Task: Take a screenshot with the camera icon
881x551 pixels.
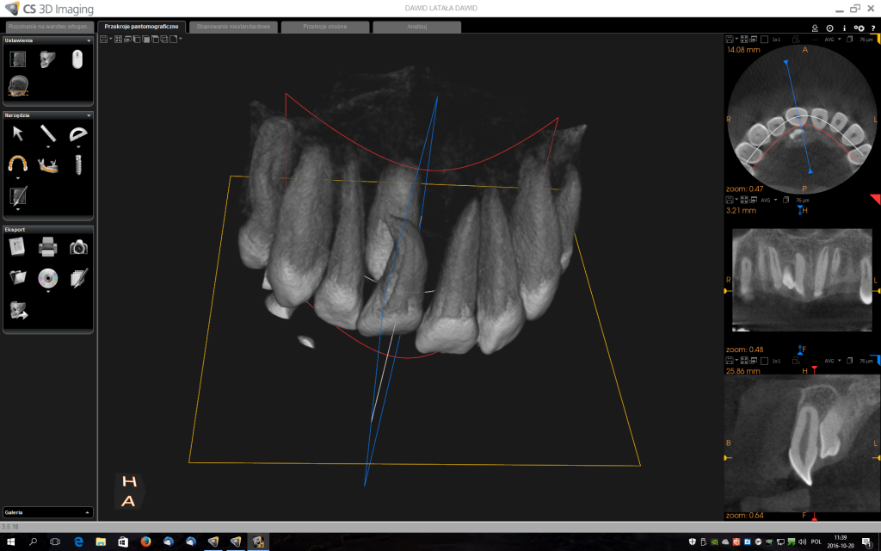Action: coord(78,248)
